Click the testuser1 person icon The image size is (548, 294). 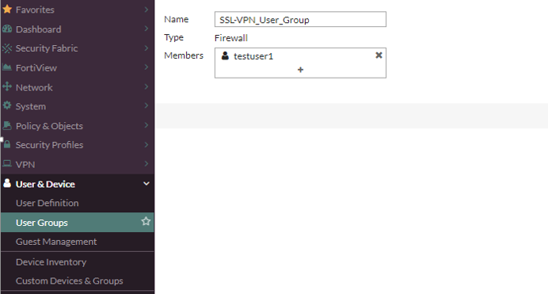(225, 55)
